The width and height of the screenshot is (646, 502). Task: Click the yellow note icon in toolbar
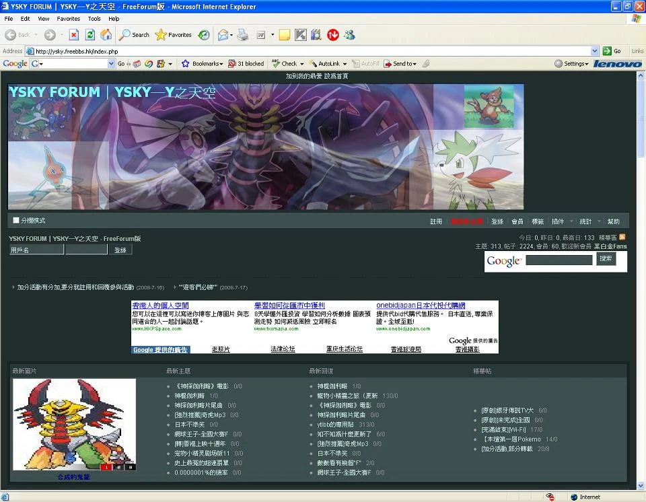285,35
